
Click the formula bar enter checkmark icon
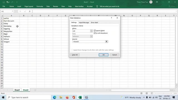click(25, 11)
